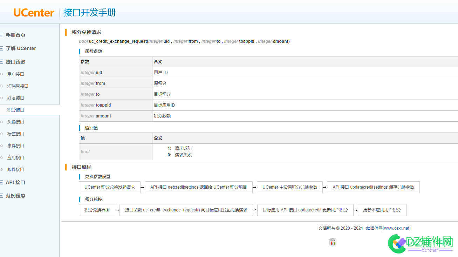Click the 积分兑换界面 flow box

pos(97,210)
